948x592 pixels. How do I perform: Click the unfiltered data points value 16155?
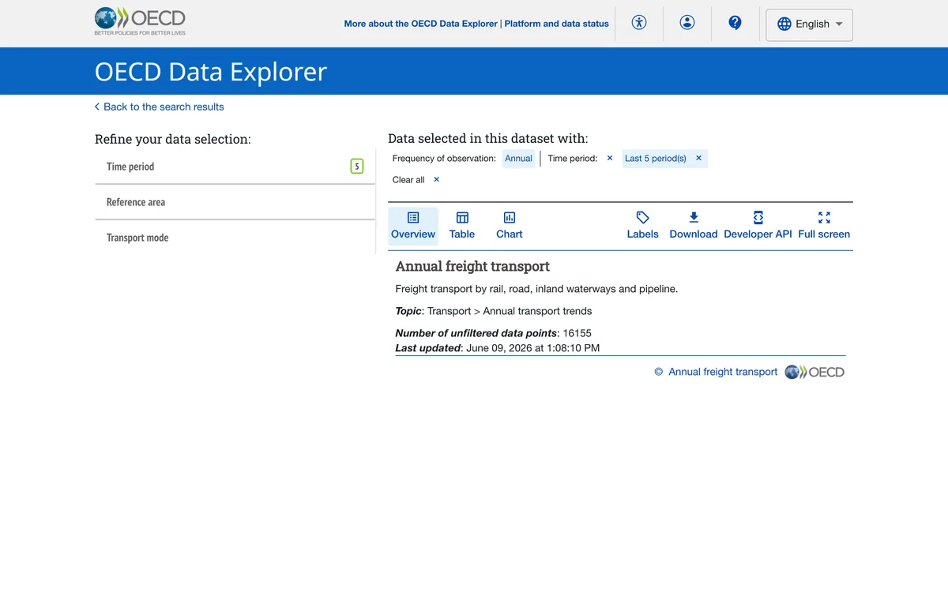(x=577, y=333)
